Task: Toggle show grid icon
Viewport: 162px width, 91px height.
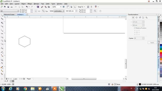Action: tap(71, 7)
